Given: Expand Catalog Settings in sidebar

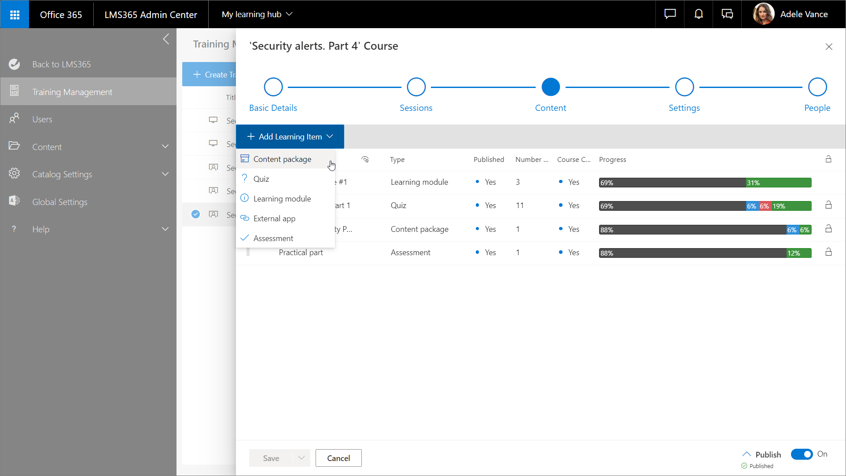Looking at the screenshot, I should pyautogui.click(x=165, y=174).
